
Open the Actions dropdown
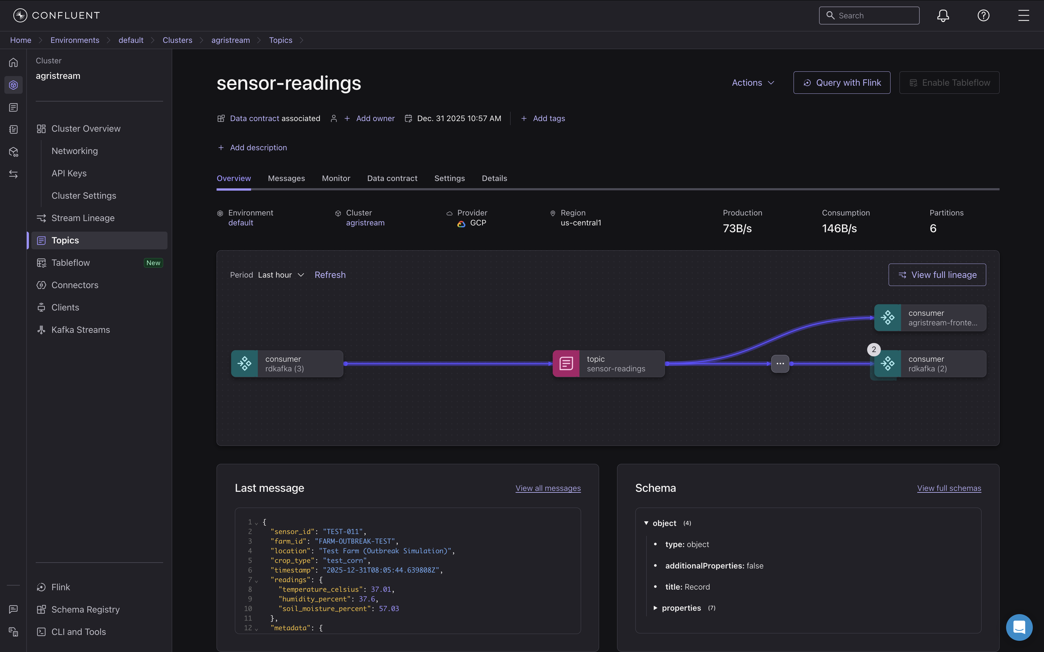tap(753, 83)
